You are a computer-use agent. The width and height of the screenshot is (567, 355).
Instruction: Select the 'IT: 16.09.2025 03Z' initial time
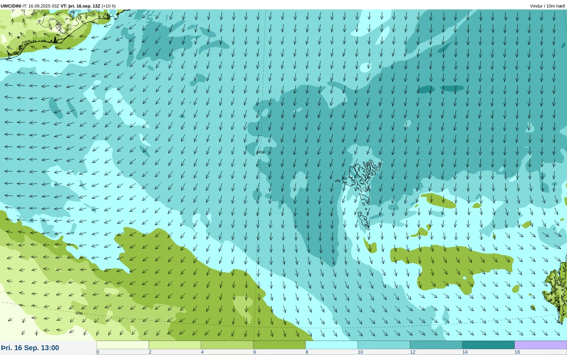[41, 6]
